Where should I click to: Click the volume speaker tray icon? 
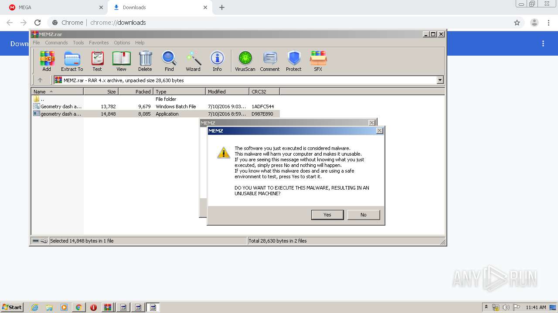pyautogui.click(x=506, y=307)
